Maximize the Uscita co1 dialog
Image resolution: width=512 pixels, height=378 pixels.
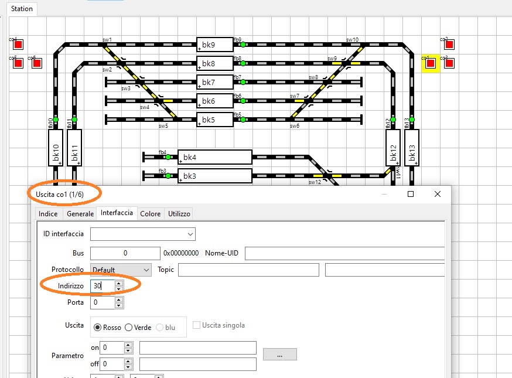[x=411, y=194]
